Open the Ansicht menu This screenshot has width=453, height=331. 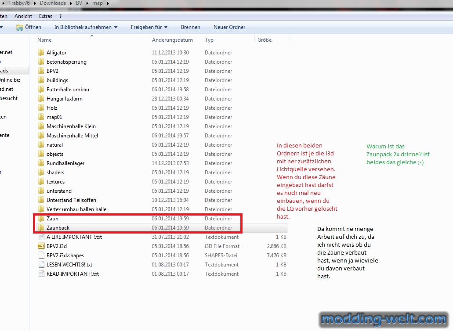23,16
